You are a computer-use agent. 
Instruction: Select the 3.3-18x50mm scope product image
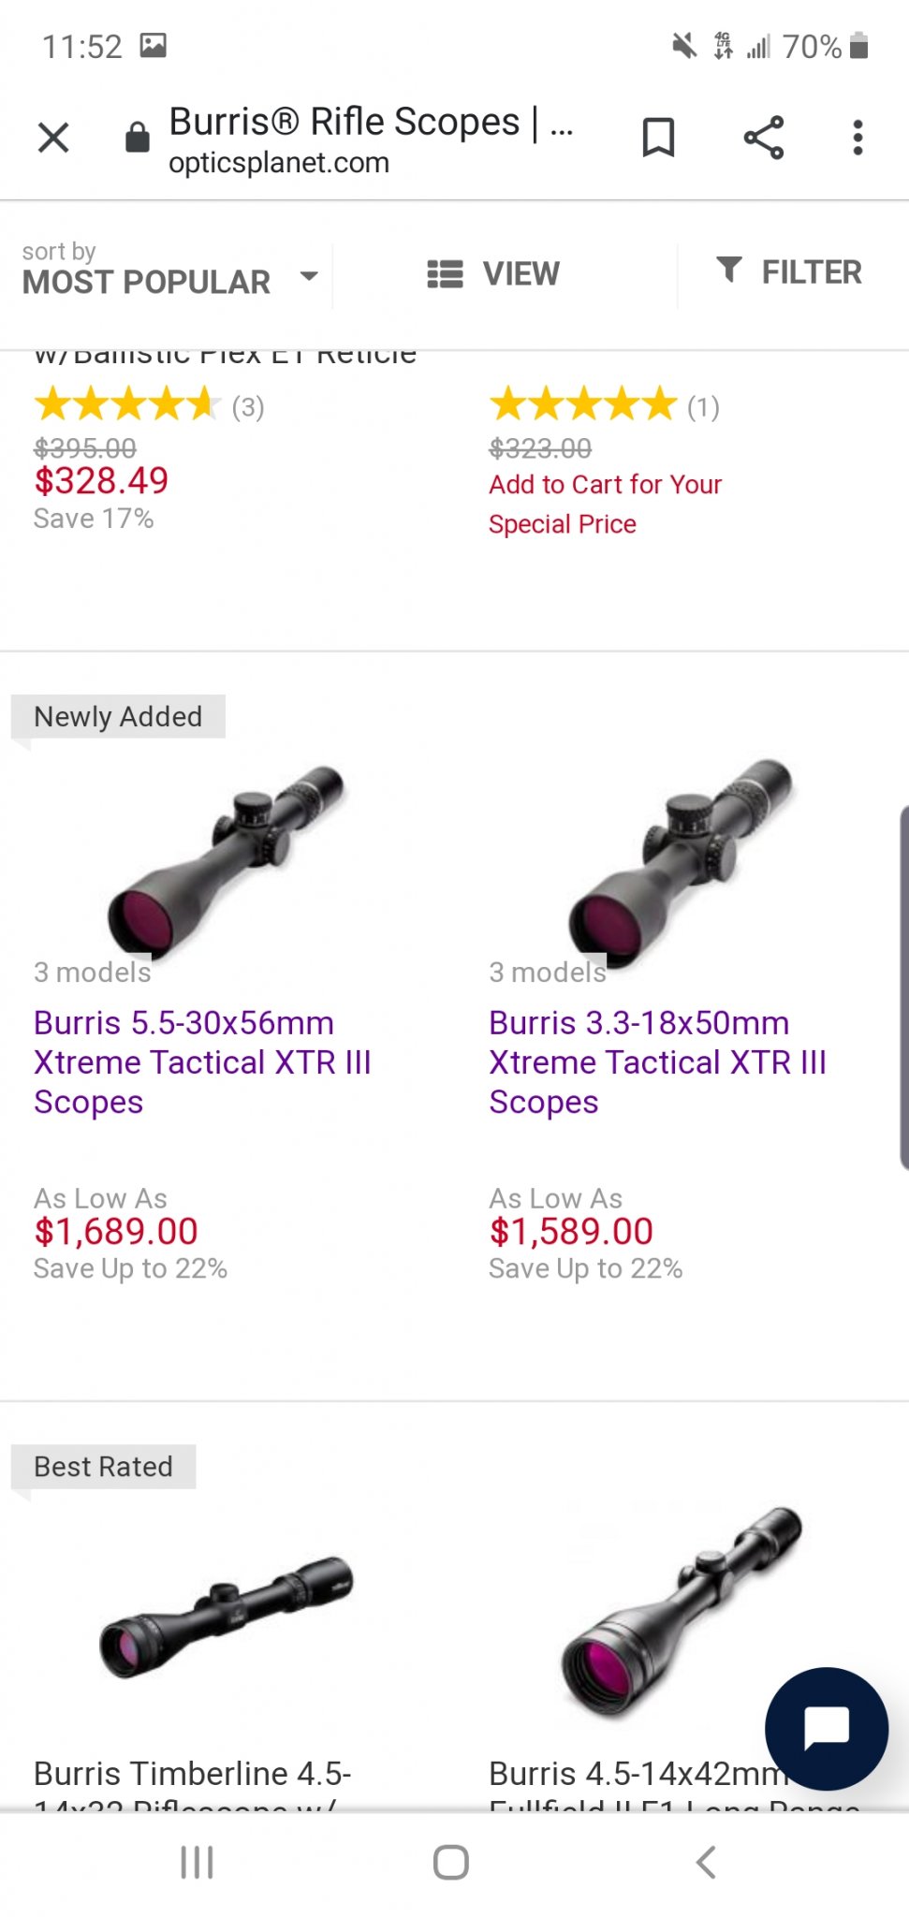pyautogui.click(x=682, y=858)
